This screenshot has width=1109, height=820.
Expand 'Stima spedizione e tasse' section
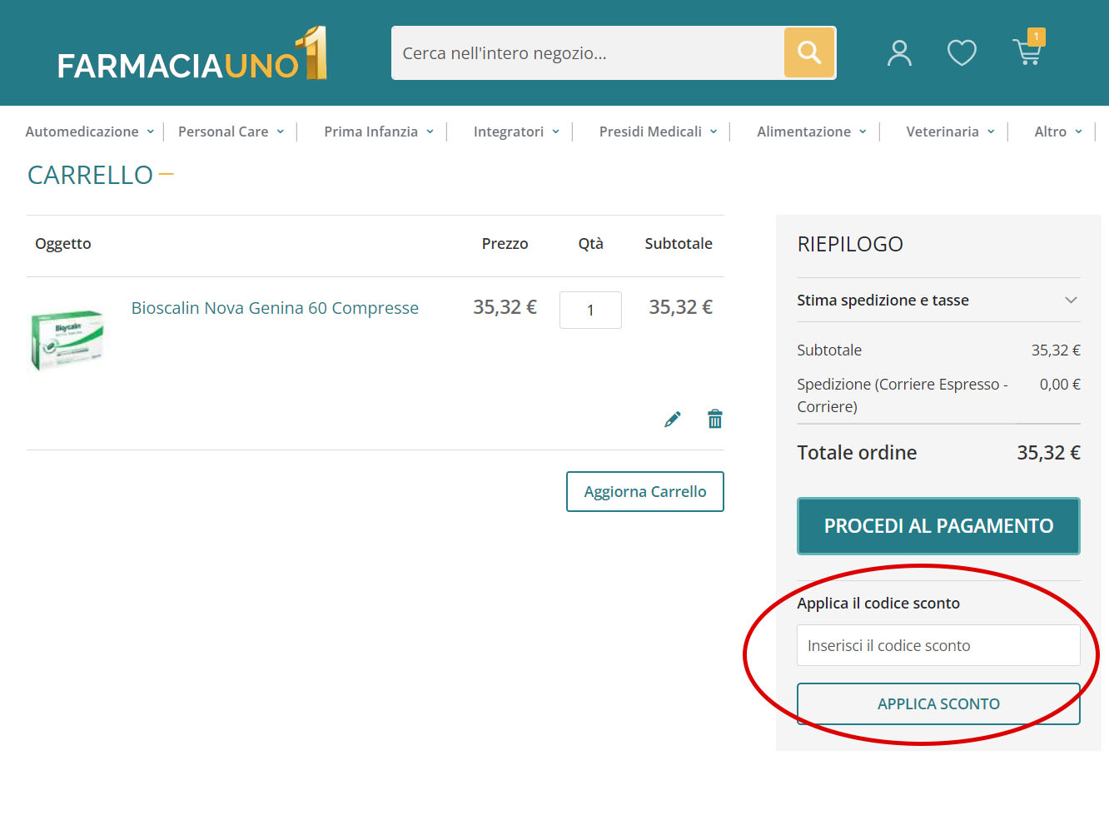[x=938, y=300]
